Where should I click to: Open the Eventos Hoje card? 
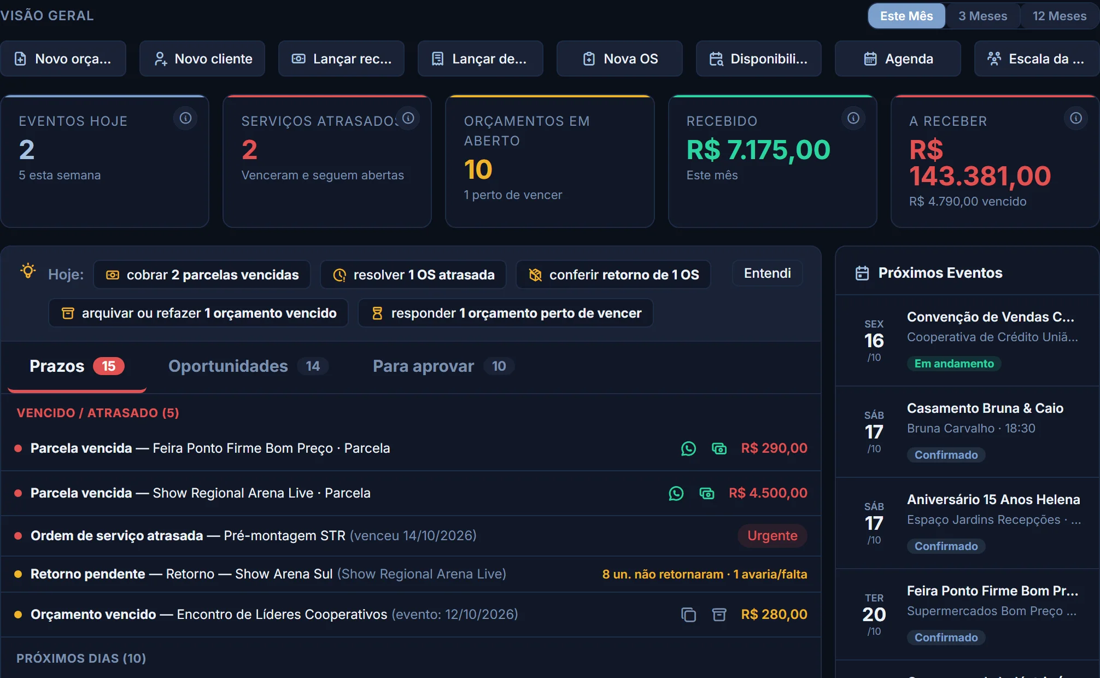click(x=104, y=161)
